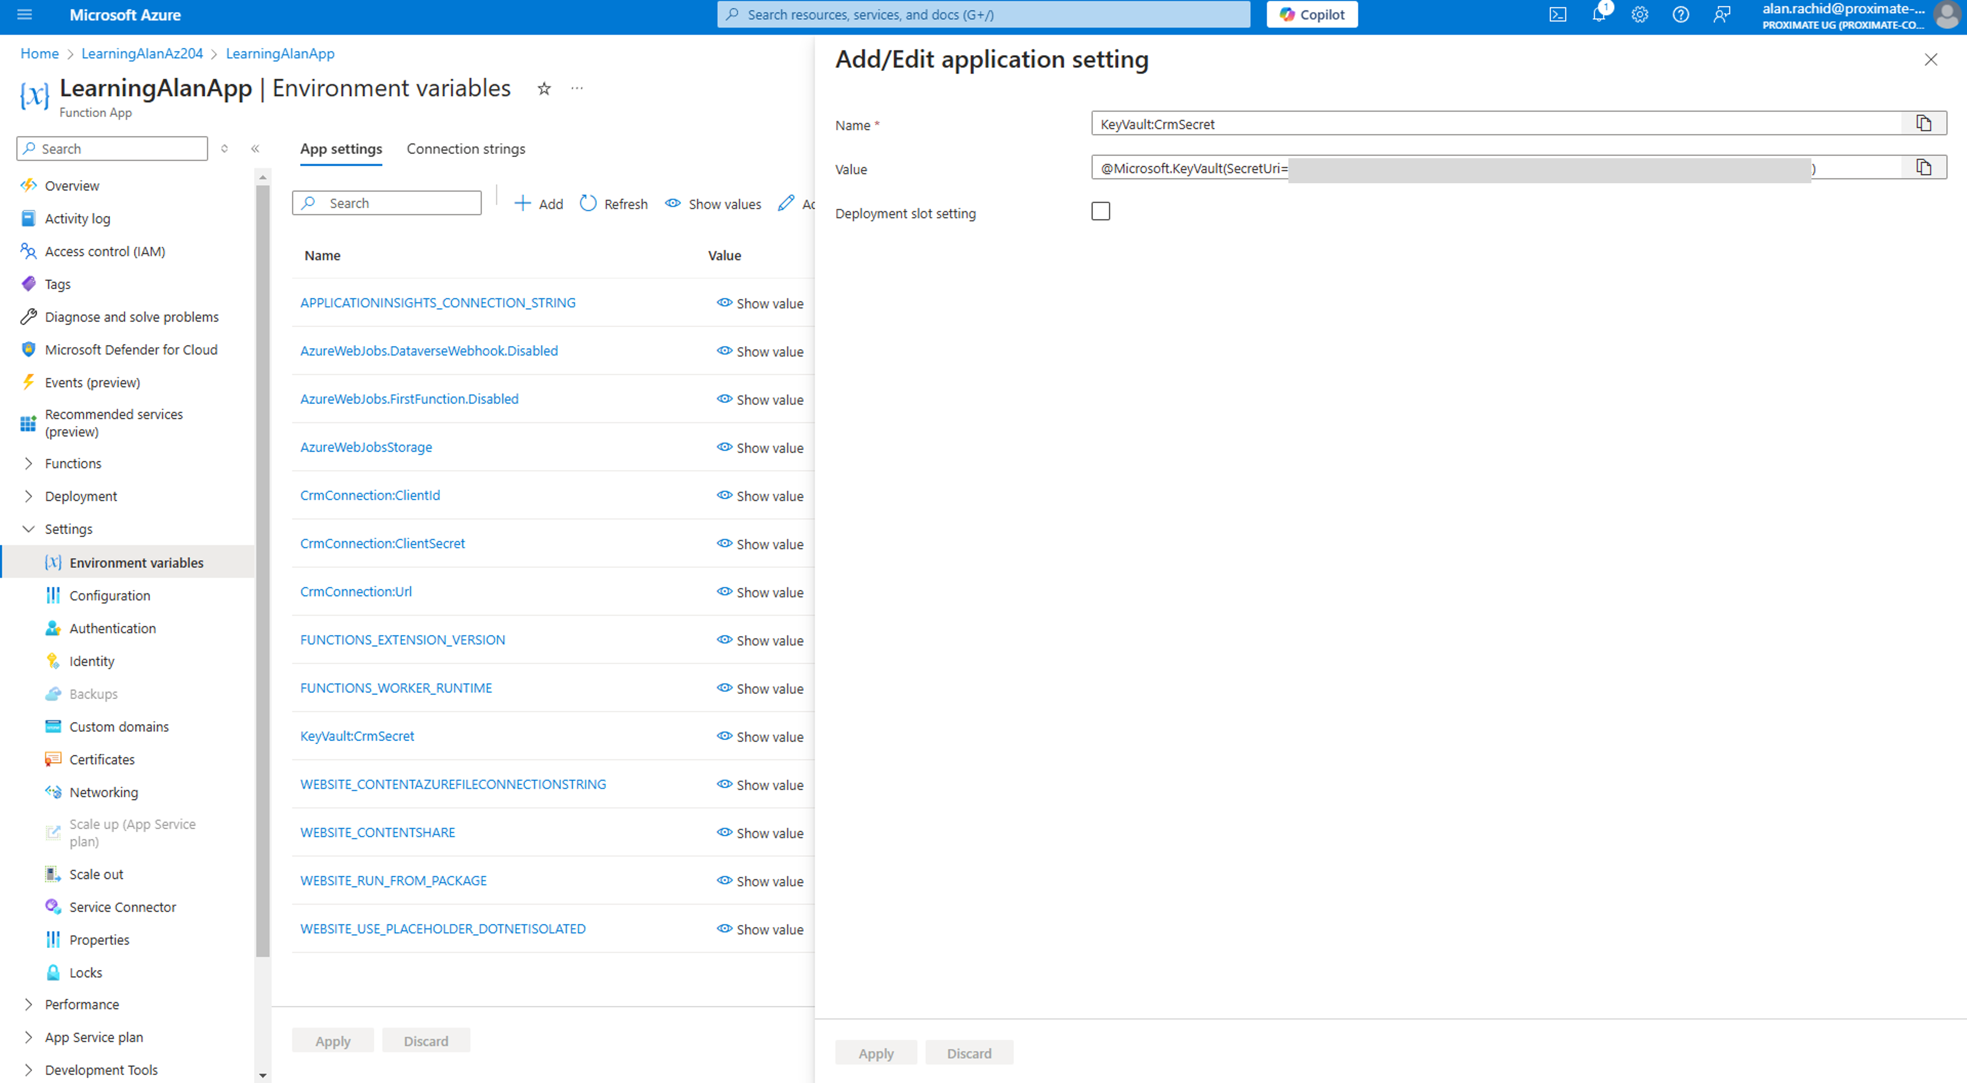1967x1083 pixels.
Task: Open the portal hamburger menu
Action: (25, 14)
